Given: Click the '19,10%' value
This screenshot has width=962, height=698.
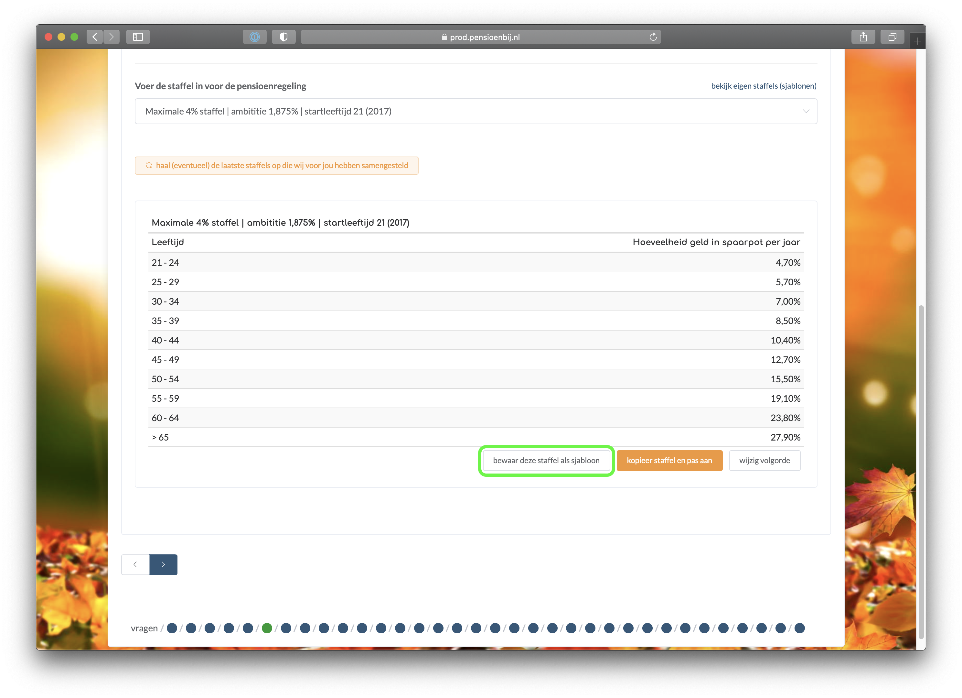Looking at the screenshot, I should (785, 398).
